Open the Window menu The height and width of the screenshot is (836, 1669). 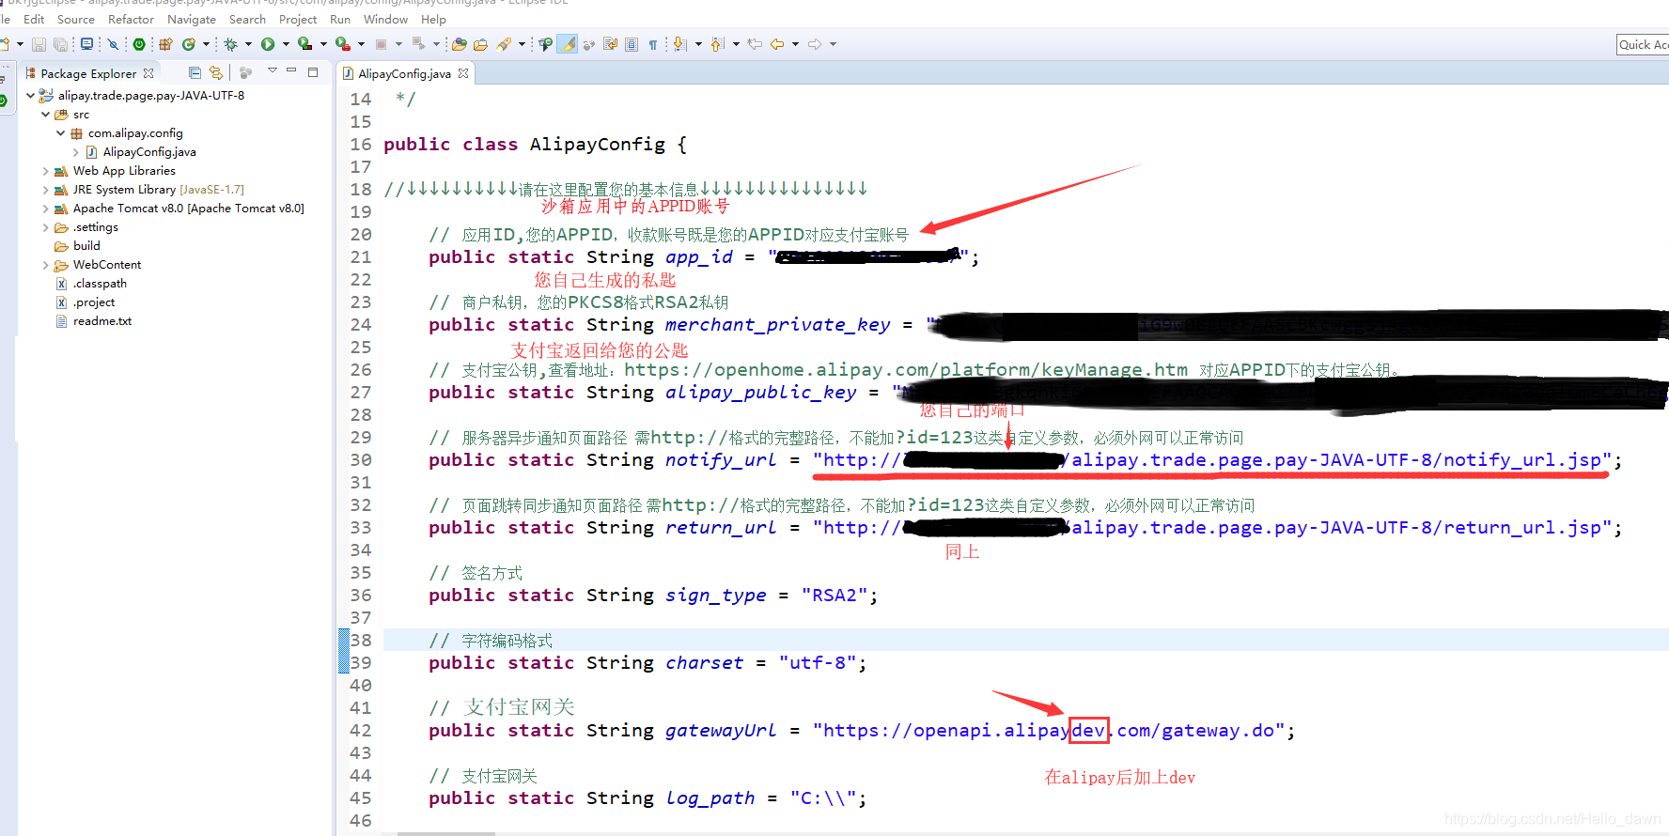(x=385, y=19)
